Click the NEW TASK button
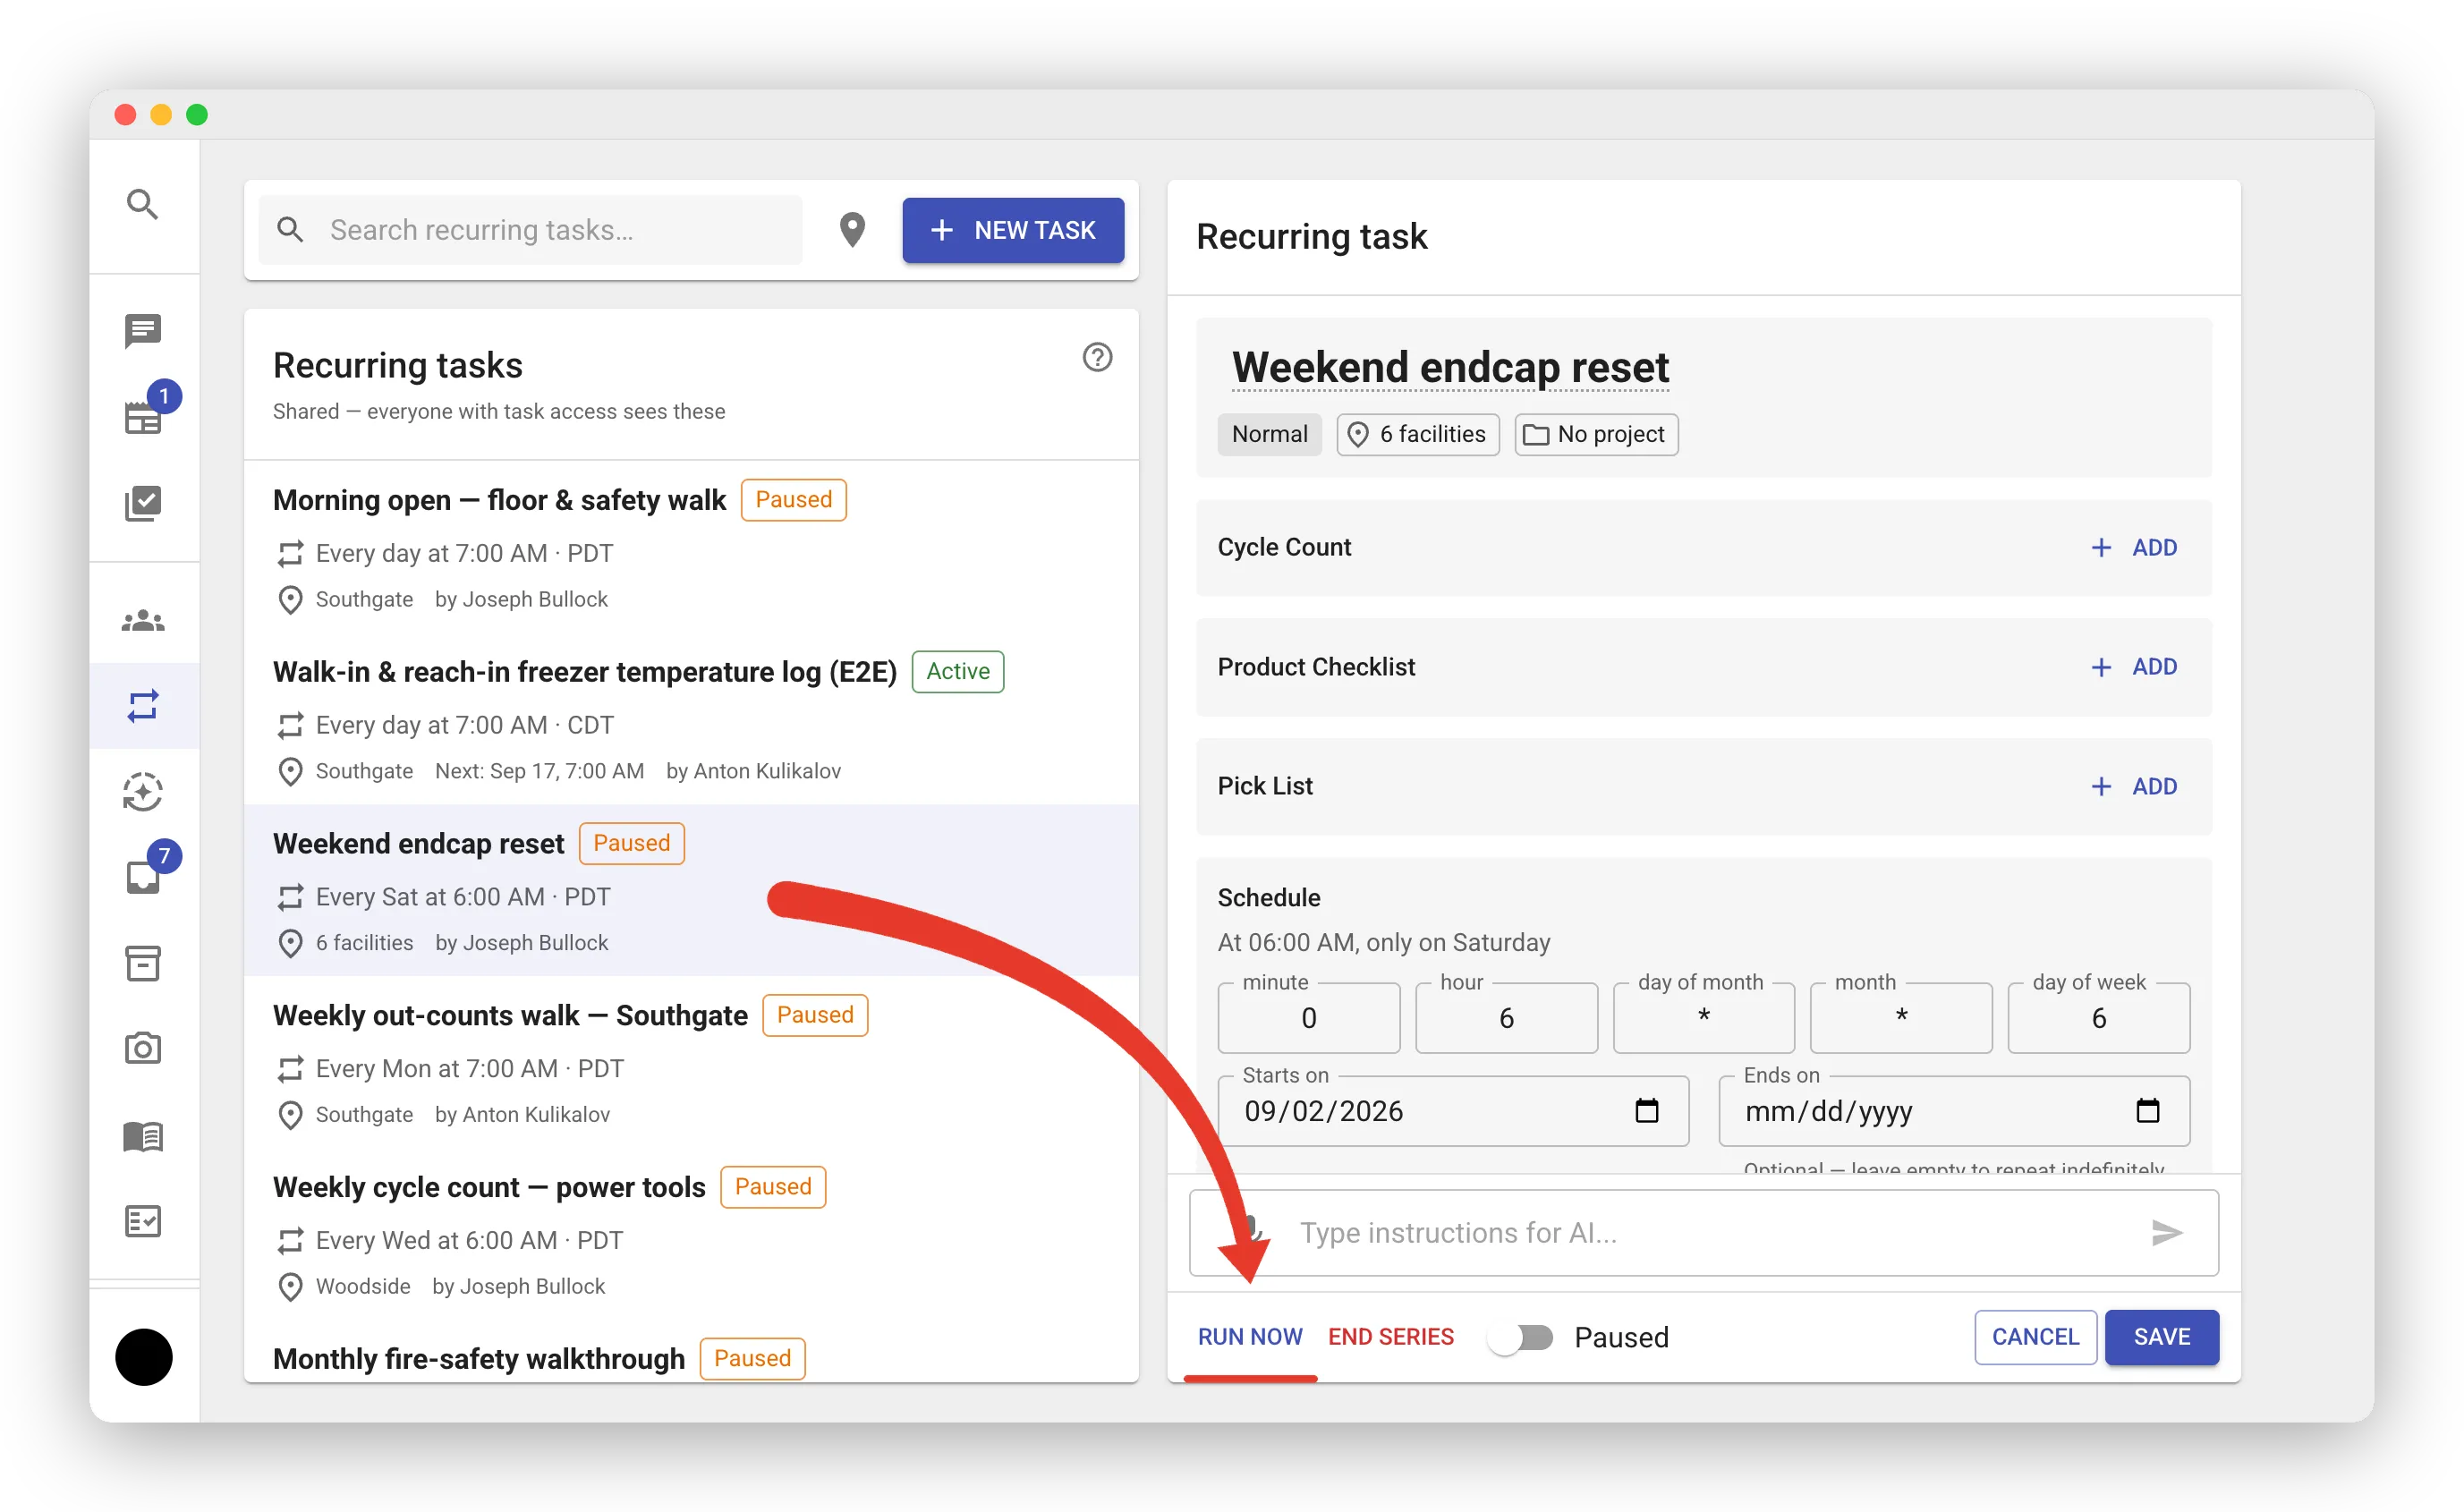 [x=1013, y=230]
